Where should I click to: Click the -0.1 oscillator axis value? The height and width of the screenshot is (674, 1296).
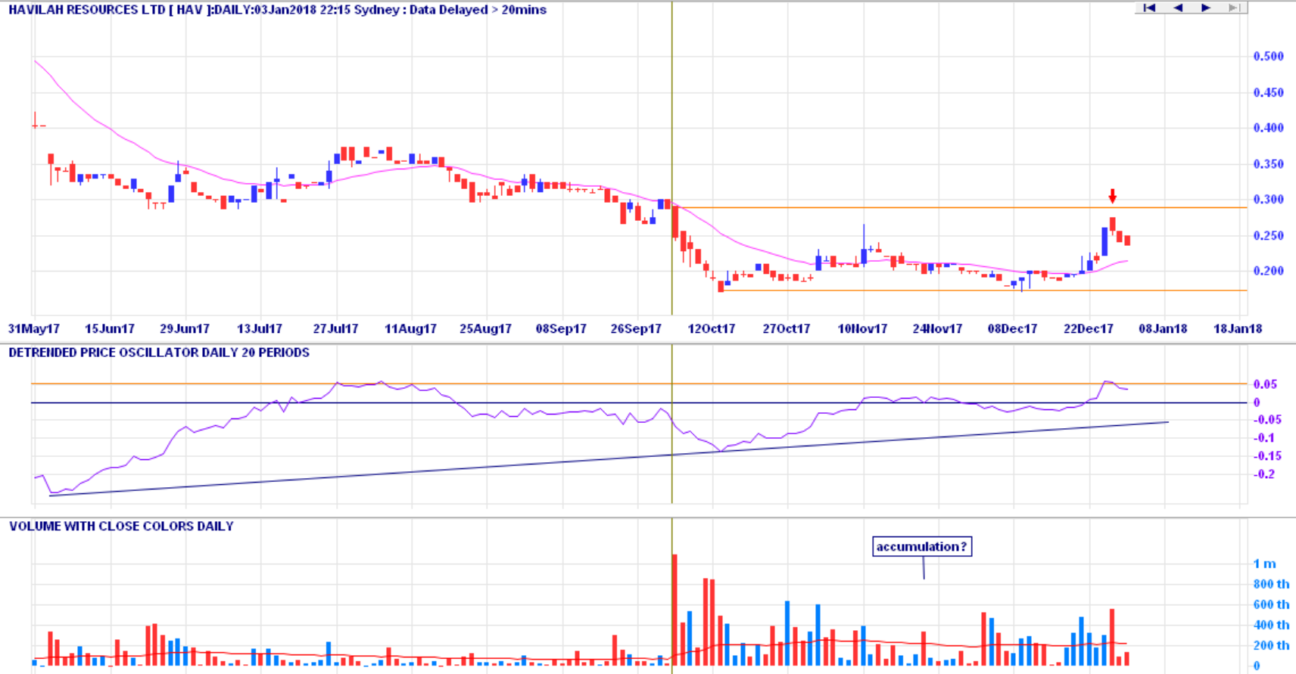click(x=1263, y=438)
